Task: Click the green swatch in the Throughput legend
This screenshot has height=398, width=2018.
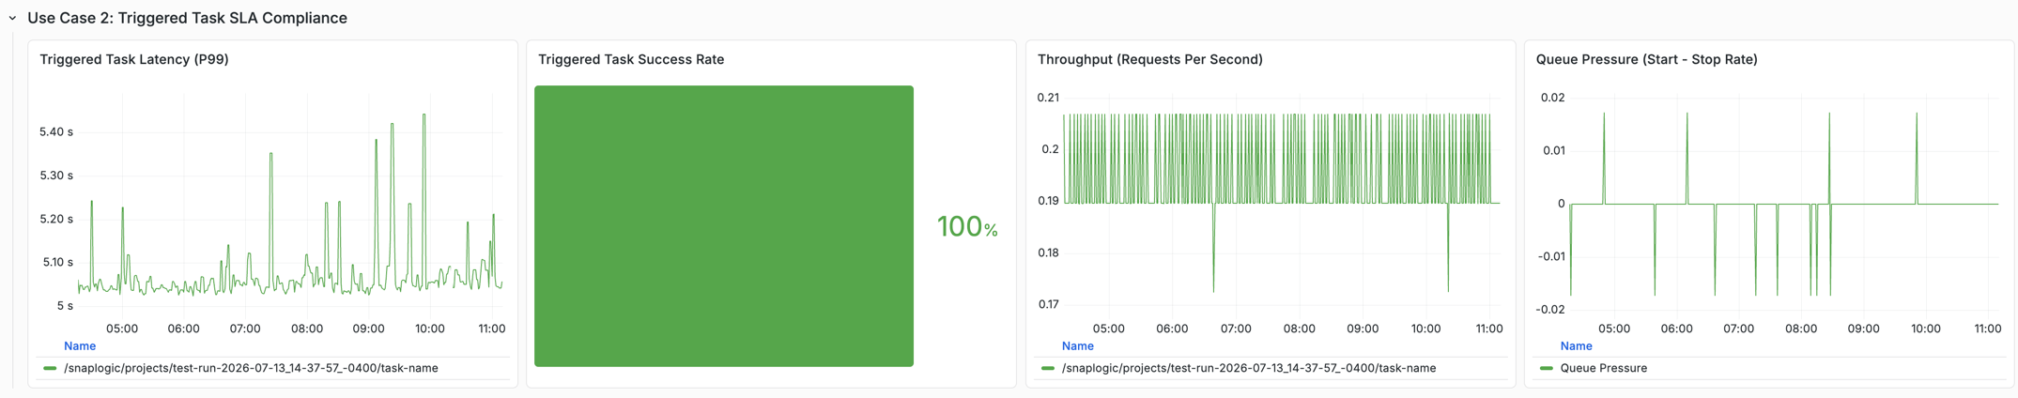Action: [x=1047, y=368]
